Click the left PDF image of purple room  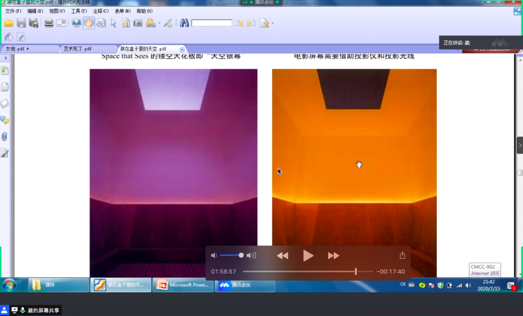[x=174, y=173]
